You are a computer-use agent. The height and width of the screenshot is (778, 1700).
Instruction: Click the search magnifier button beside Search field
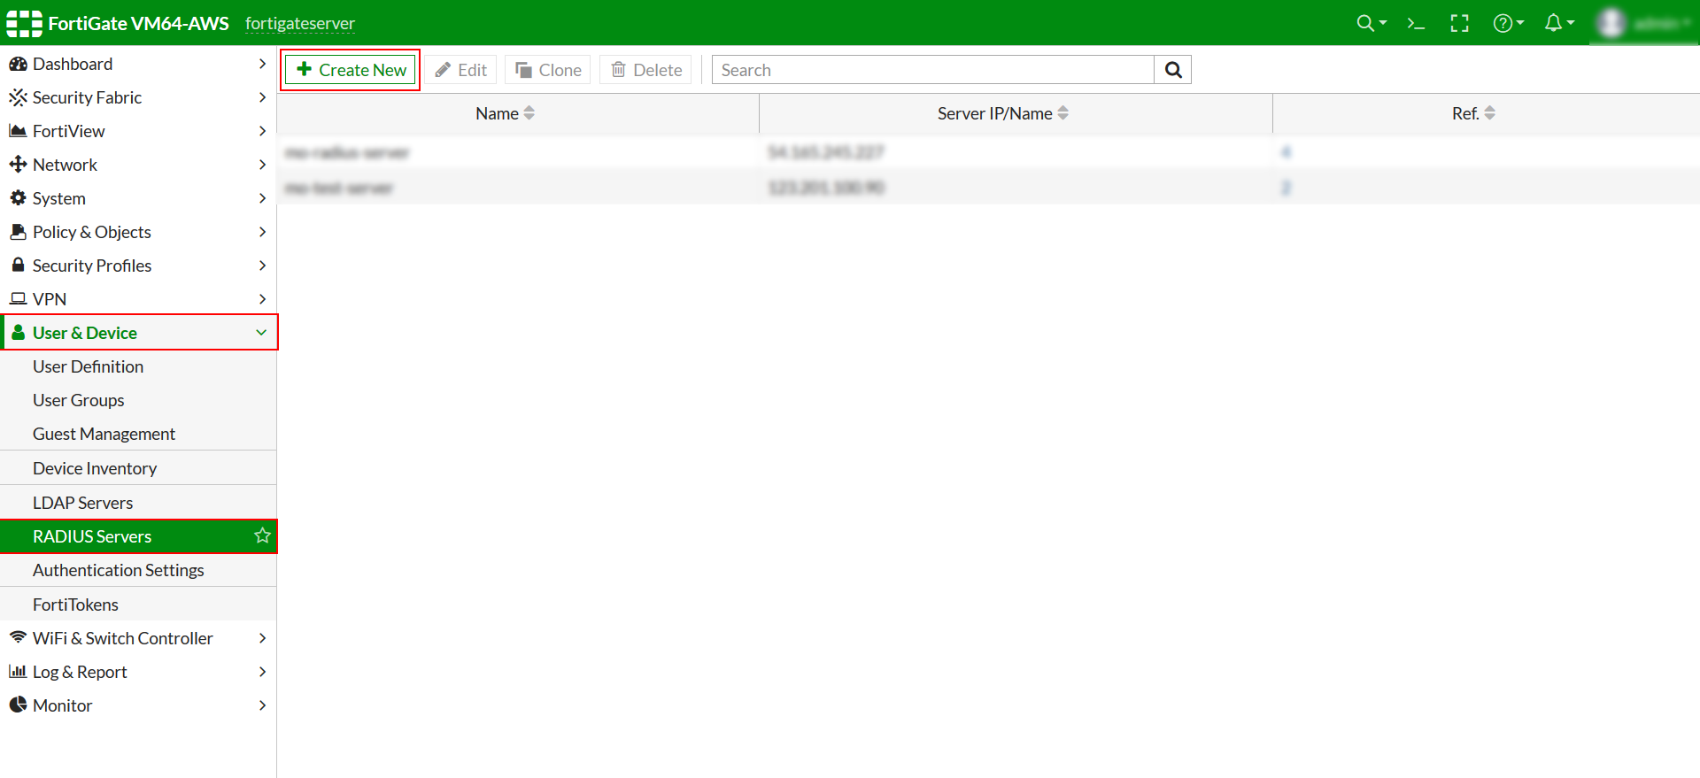1173,70
